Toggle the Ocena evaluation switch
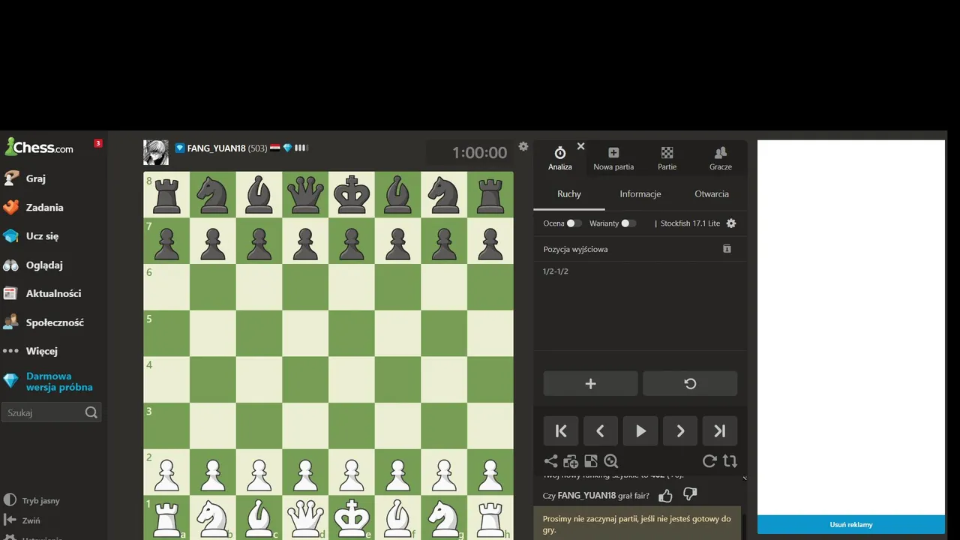 pyautogui.click(x=574, y=223)
